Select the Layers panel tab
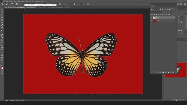This screenshot has height=105, width=187. coord(152,6)
